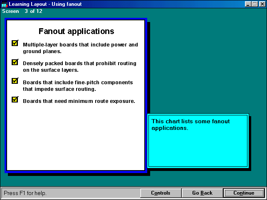267x200 pixels.
Task: Close the Learning Layout window
Action: coord(262,4)
